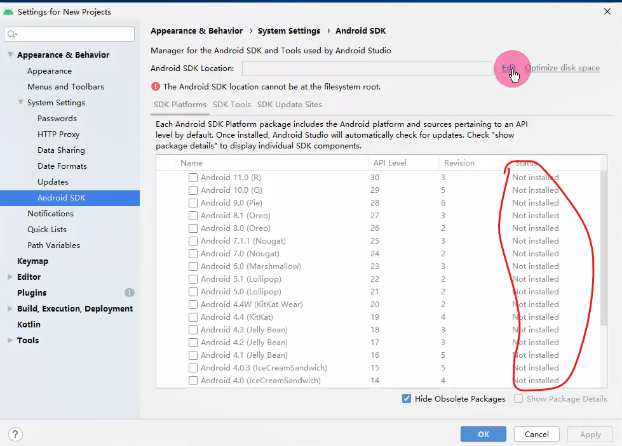Switch to the SDK Platforms tab
The width and height of the screenshot is (622, 446).
[x=180, y=105]
